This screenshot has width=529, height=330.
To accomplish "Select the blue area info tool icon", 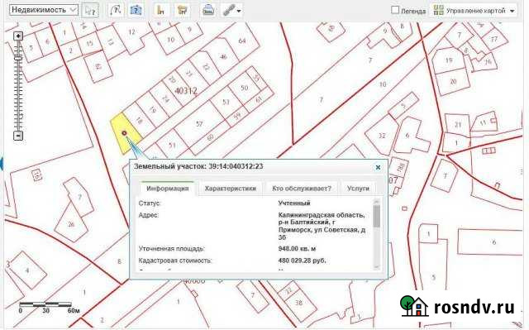I will pos(136,11).
